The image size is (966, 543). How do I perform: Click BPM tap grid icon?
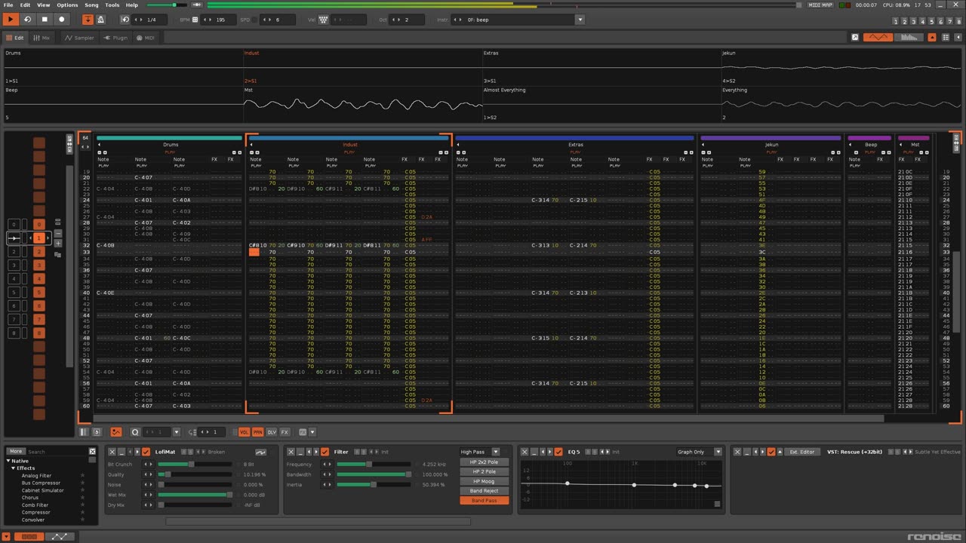coord(195,20)
